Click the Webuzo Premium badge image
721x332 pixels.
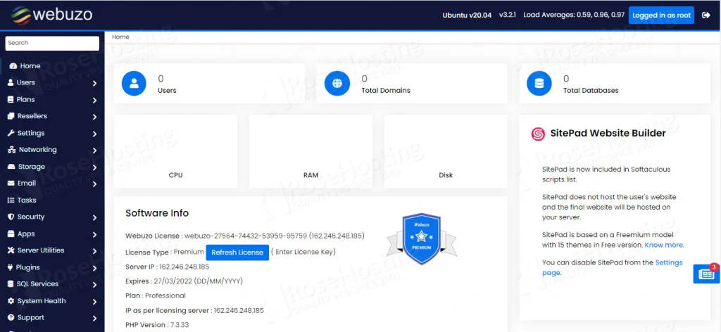[420, 240]
